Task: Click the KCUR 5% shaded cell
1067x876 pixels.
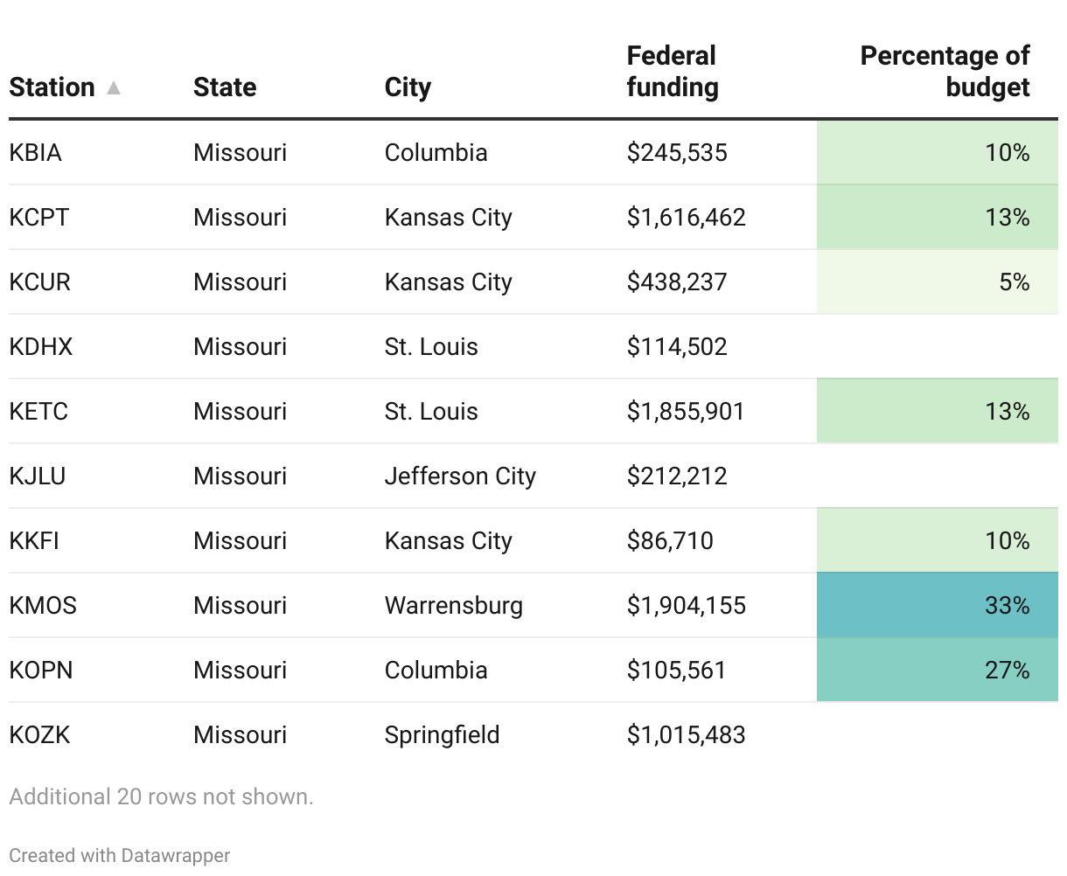Action: (937, 282)
